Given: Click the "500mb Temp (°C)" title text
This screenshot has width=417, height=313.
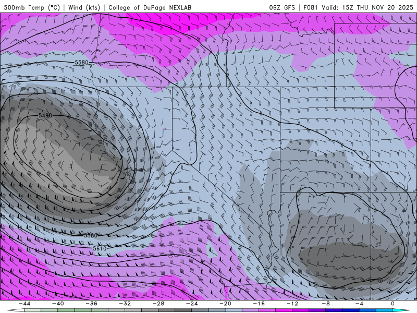Looking at the screenshot, I should click(32, 7).
